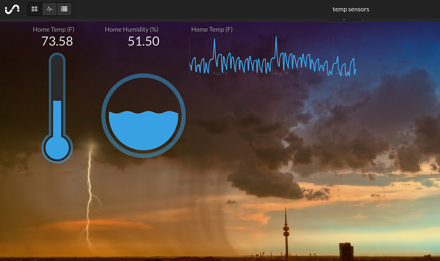Click the top navigation bar
The image size is (440, 261).
pos(220,9)
